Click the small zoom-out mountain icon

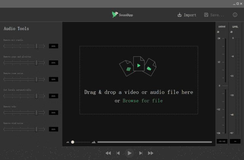[x=68, y=142]
